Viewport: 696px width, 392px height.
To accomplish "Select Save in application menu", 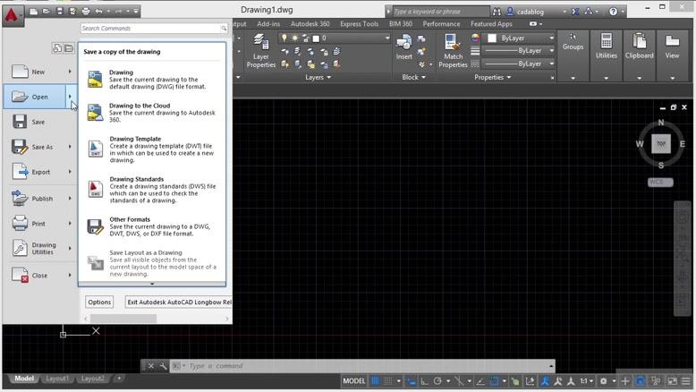I will click(38, 122).
